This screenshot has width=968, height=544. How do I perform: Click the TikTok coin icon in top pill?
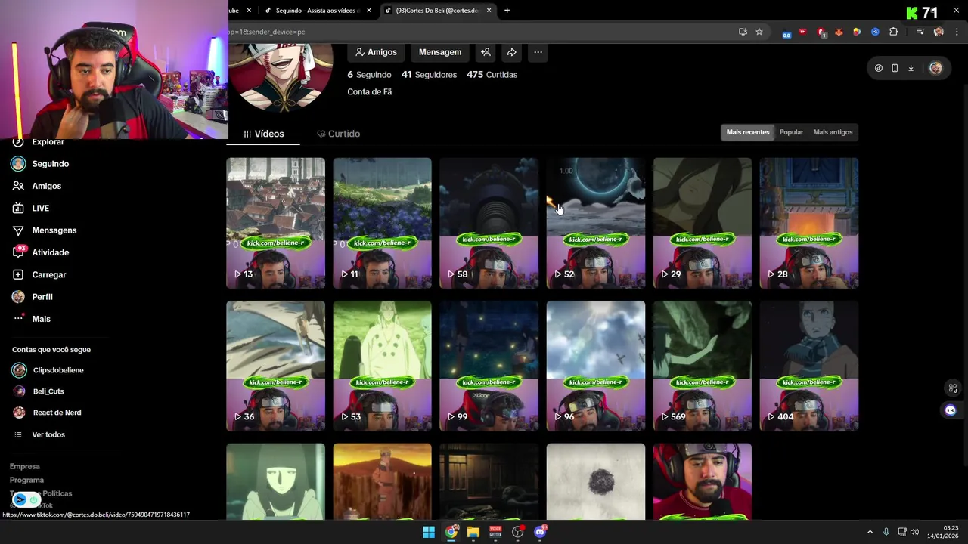878,68
